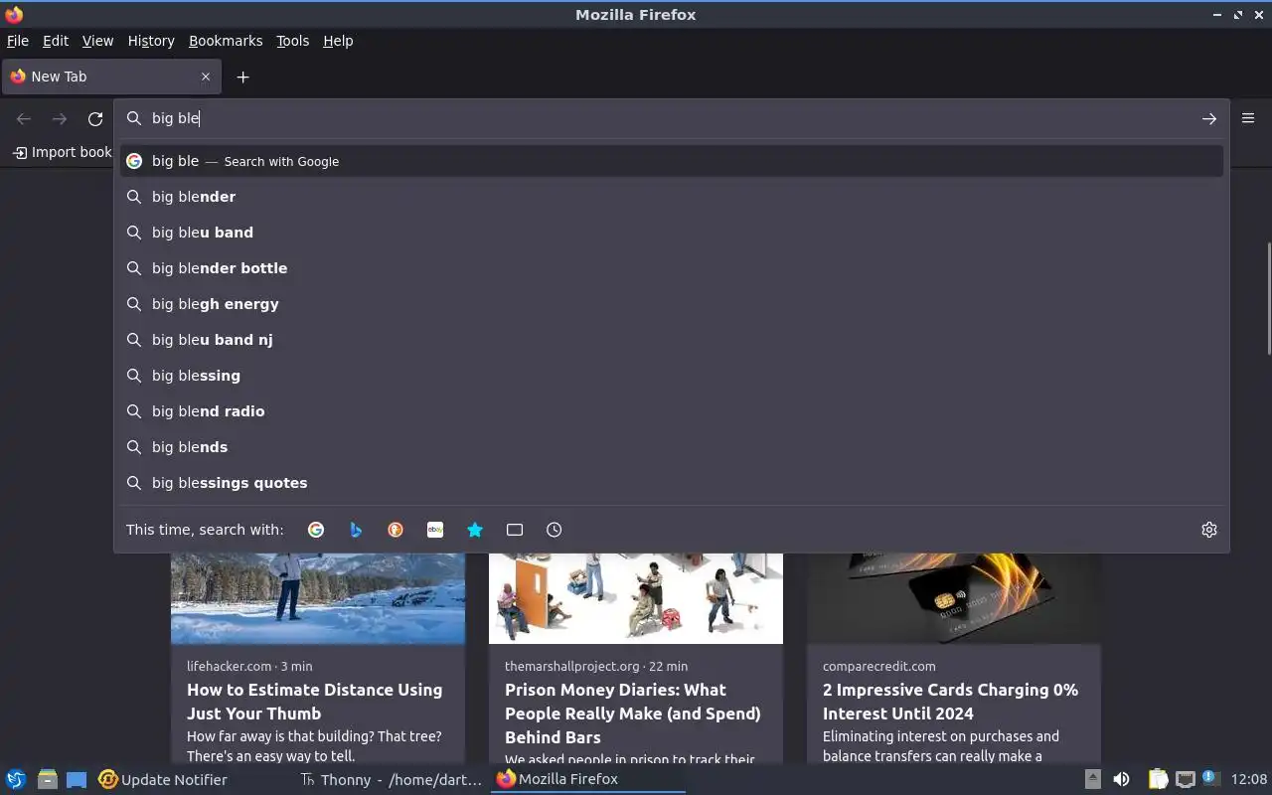The height and width of the screenshot is (795, 1272).
Task: Search in Bookmarks using the star icon
Action: click(x=475, y=530)
